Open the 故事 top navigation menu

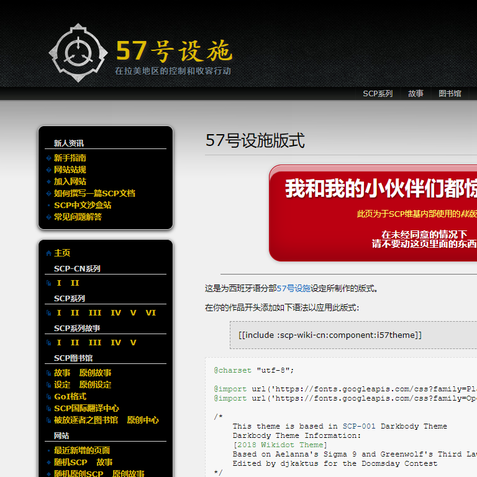pos(416,94)
